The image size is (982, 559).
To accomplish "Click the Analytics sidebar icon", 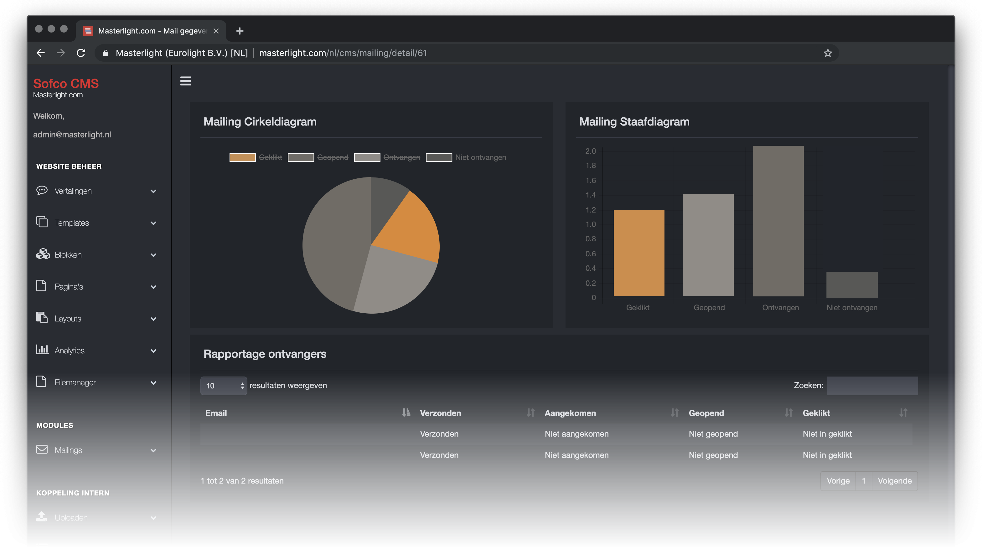I will [42, 349].
